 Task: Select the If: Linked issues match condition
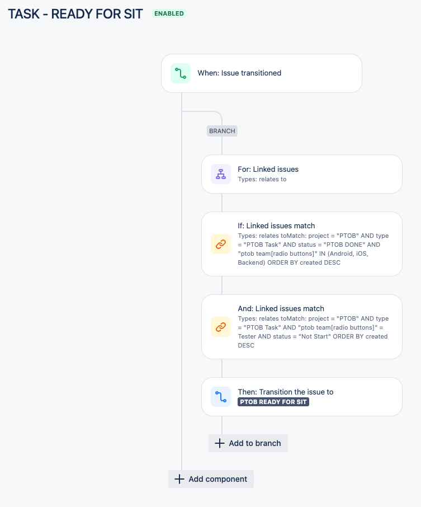302,244
